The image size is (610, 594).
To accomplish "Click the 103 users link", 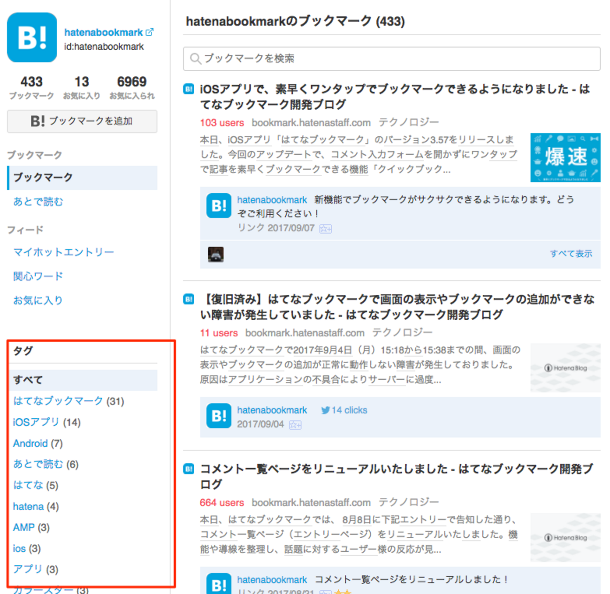I will click(222, 123).
